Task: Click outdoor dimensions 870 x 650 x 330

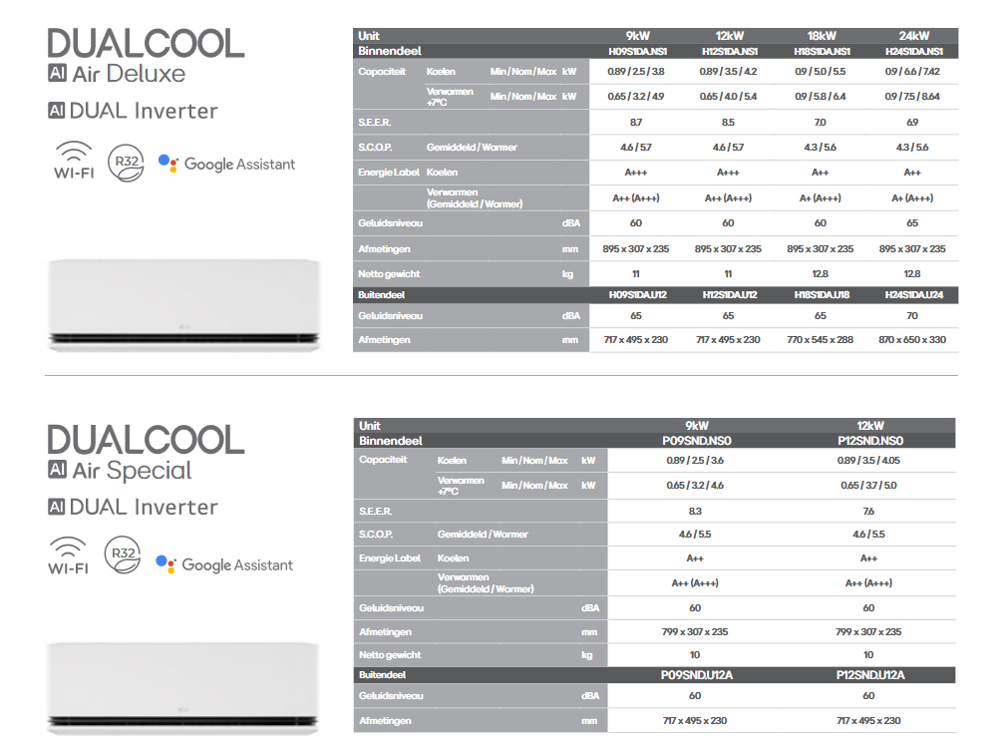Action: [x=912, y=340]
